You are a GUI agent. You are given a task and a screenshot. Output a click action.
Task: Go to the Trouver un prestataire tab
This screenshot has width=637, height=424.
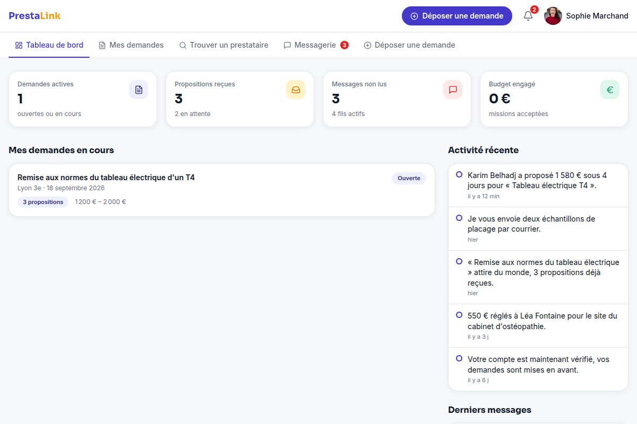point(223,45)
